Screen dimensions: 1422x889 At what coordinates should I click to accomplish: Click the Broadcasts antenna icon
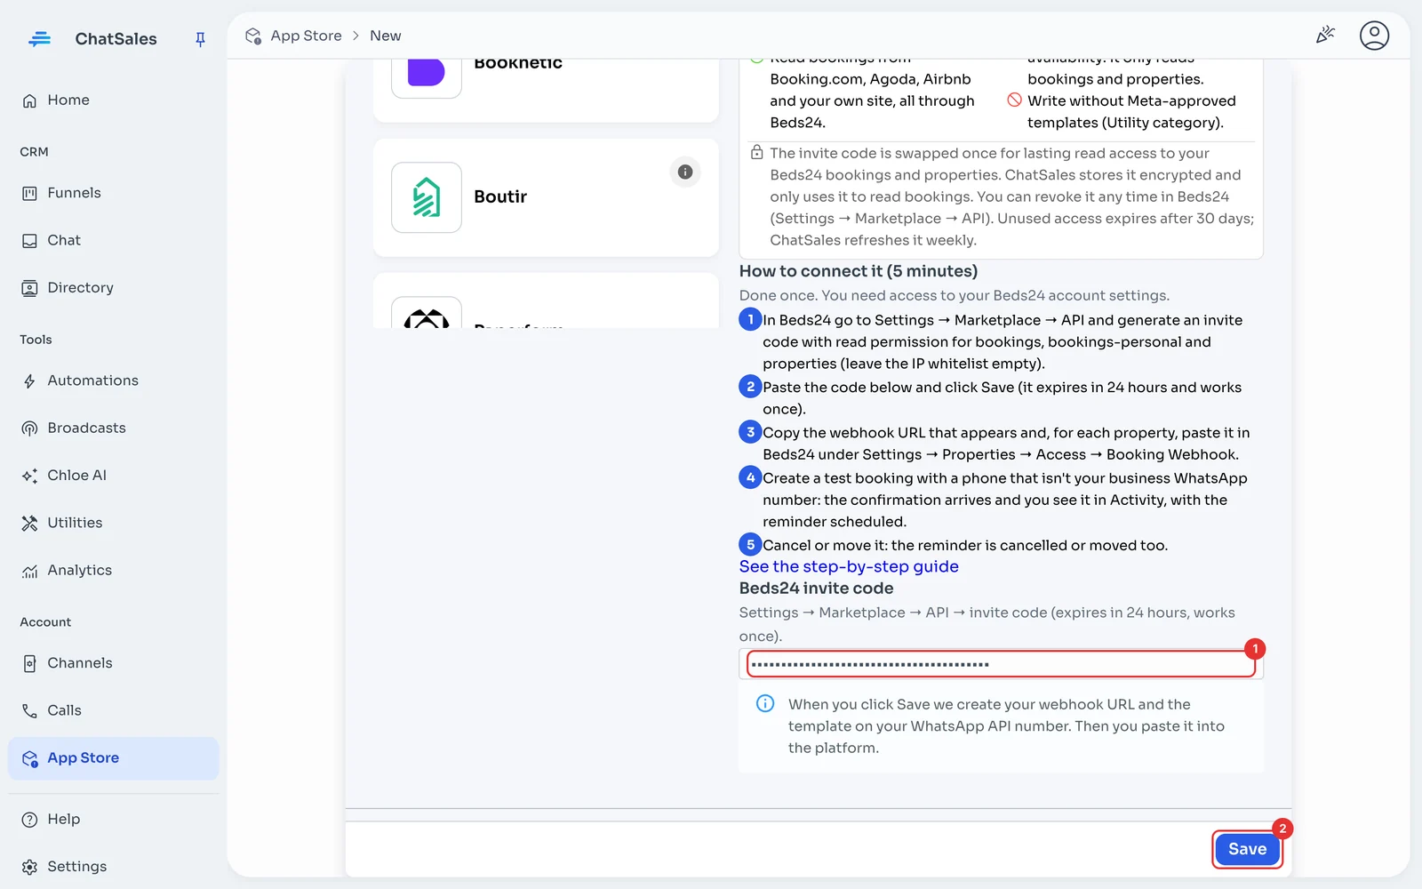click(29, 428)
